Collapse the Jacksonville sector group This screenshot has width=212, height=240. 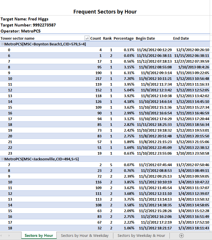point(3,159)
